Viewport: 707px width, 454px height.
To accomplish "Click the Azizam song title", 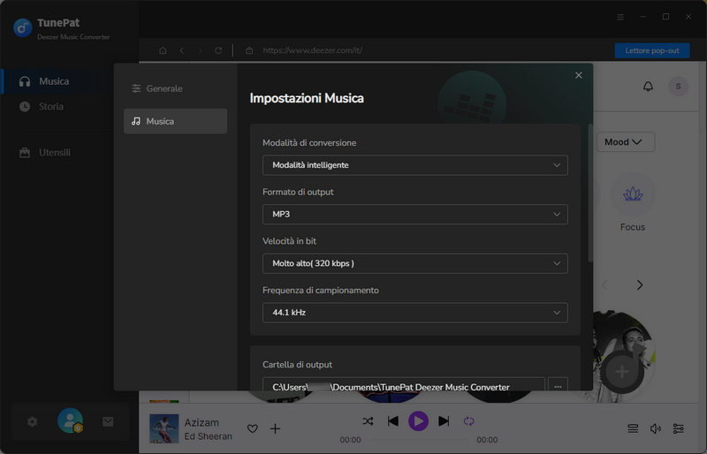I will [201, 422].
